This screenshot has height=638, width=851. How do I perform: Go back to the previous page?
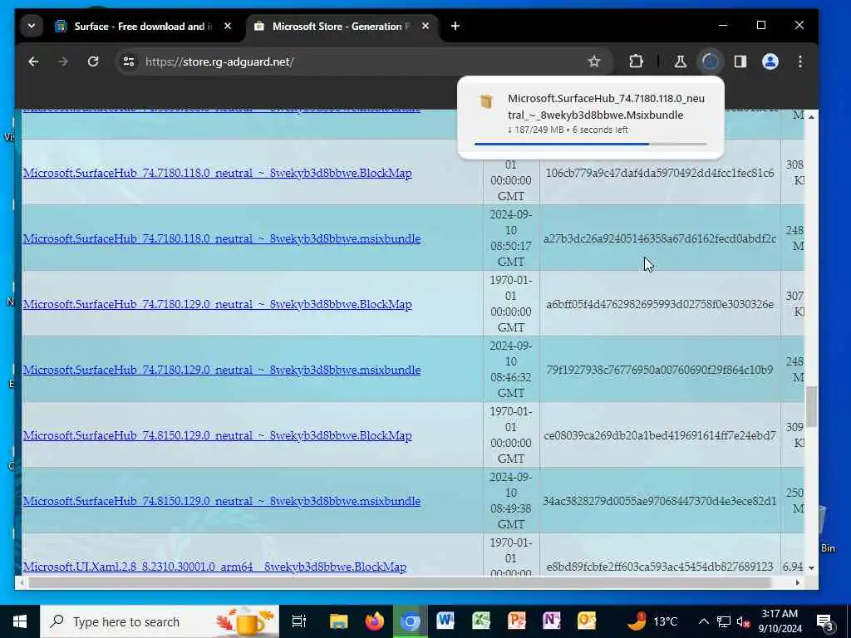[33, 61]
